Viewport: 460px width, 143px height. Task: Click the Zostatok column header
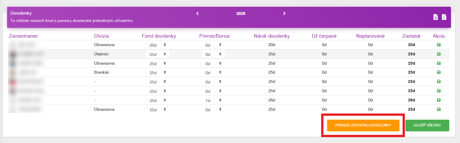(x=411, y=36)
